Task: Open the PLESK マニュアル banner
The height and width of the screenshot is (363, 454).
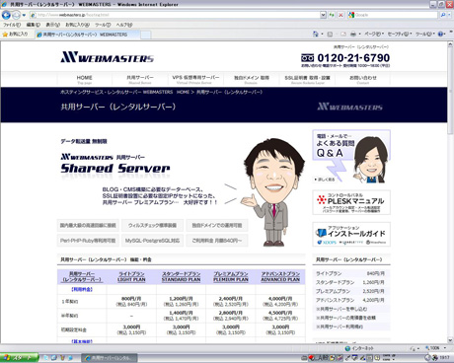Action: coord(351,202)
